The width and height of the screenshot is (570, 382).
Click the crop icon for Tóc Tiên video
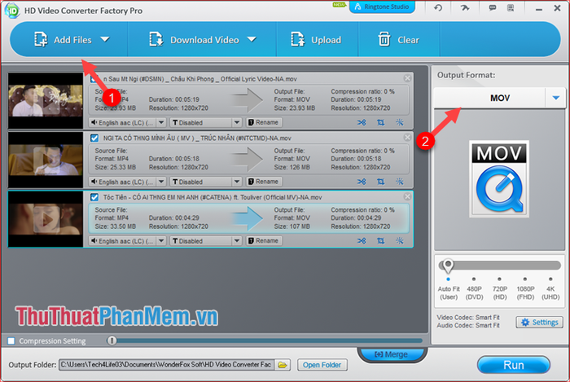click(x=380, y=240)
